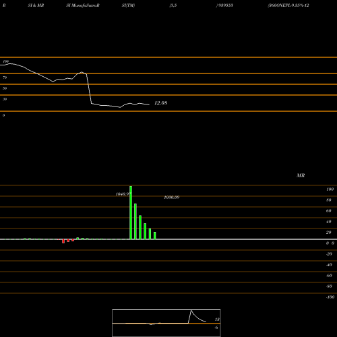The width and height of the screenshot is (337, 337).
Task: Click the RSI axis label 70
Action: pos(5,78)
